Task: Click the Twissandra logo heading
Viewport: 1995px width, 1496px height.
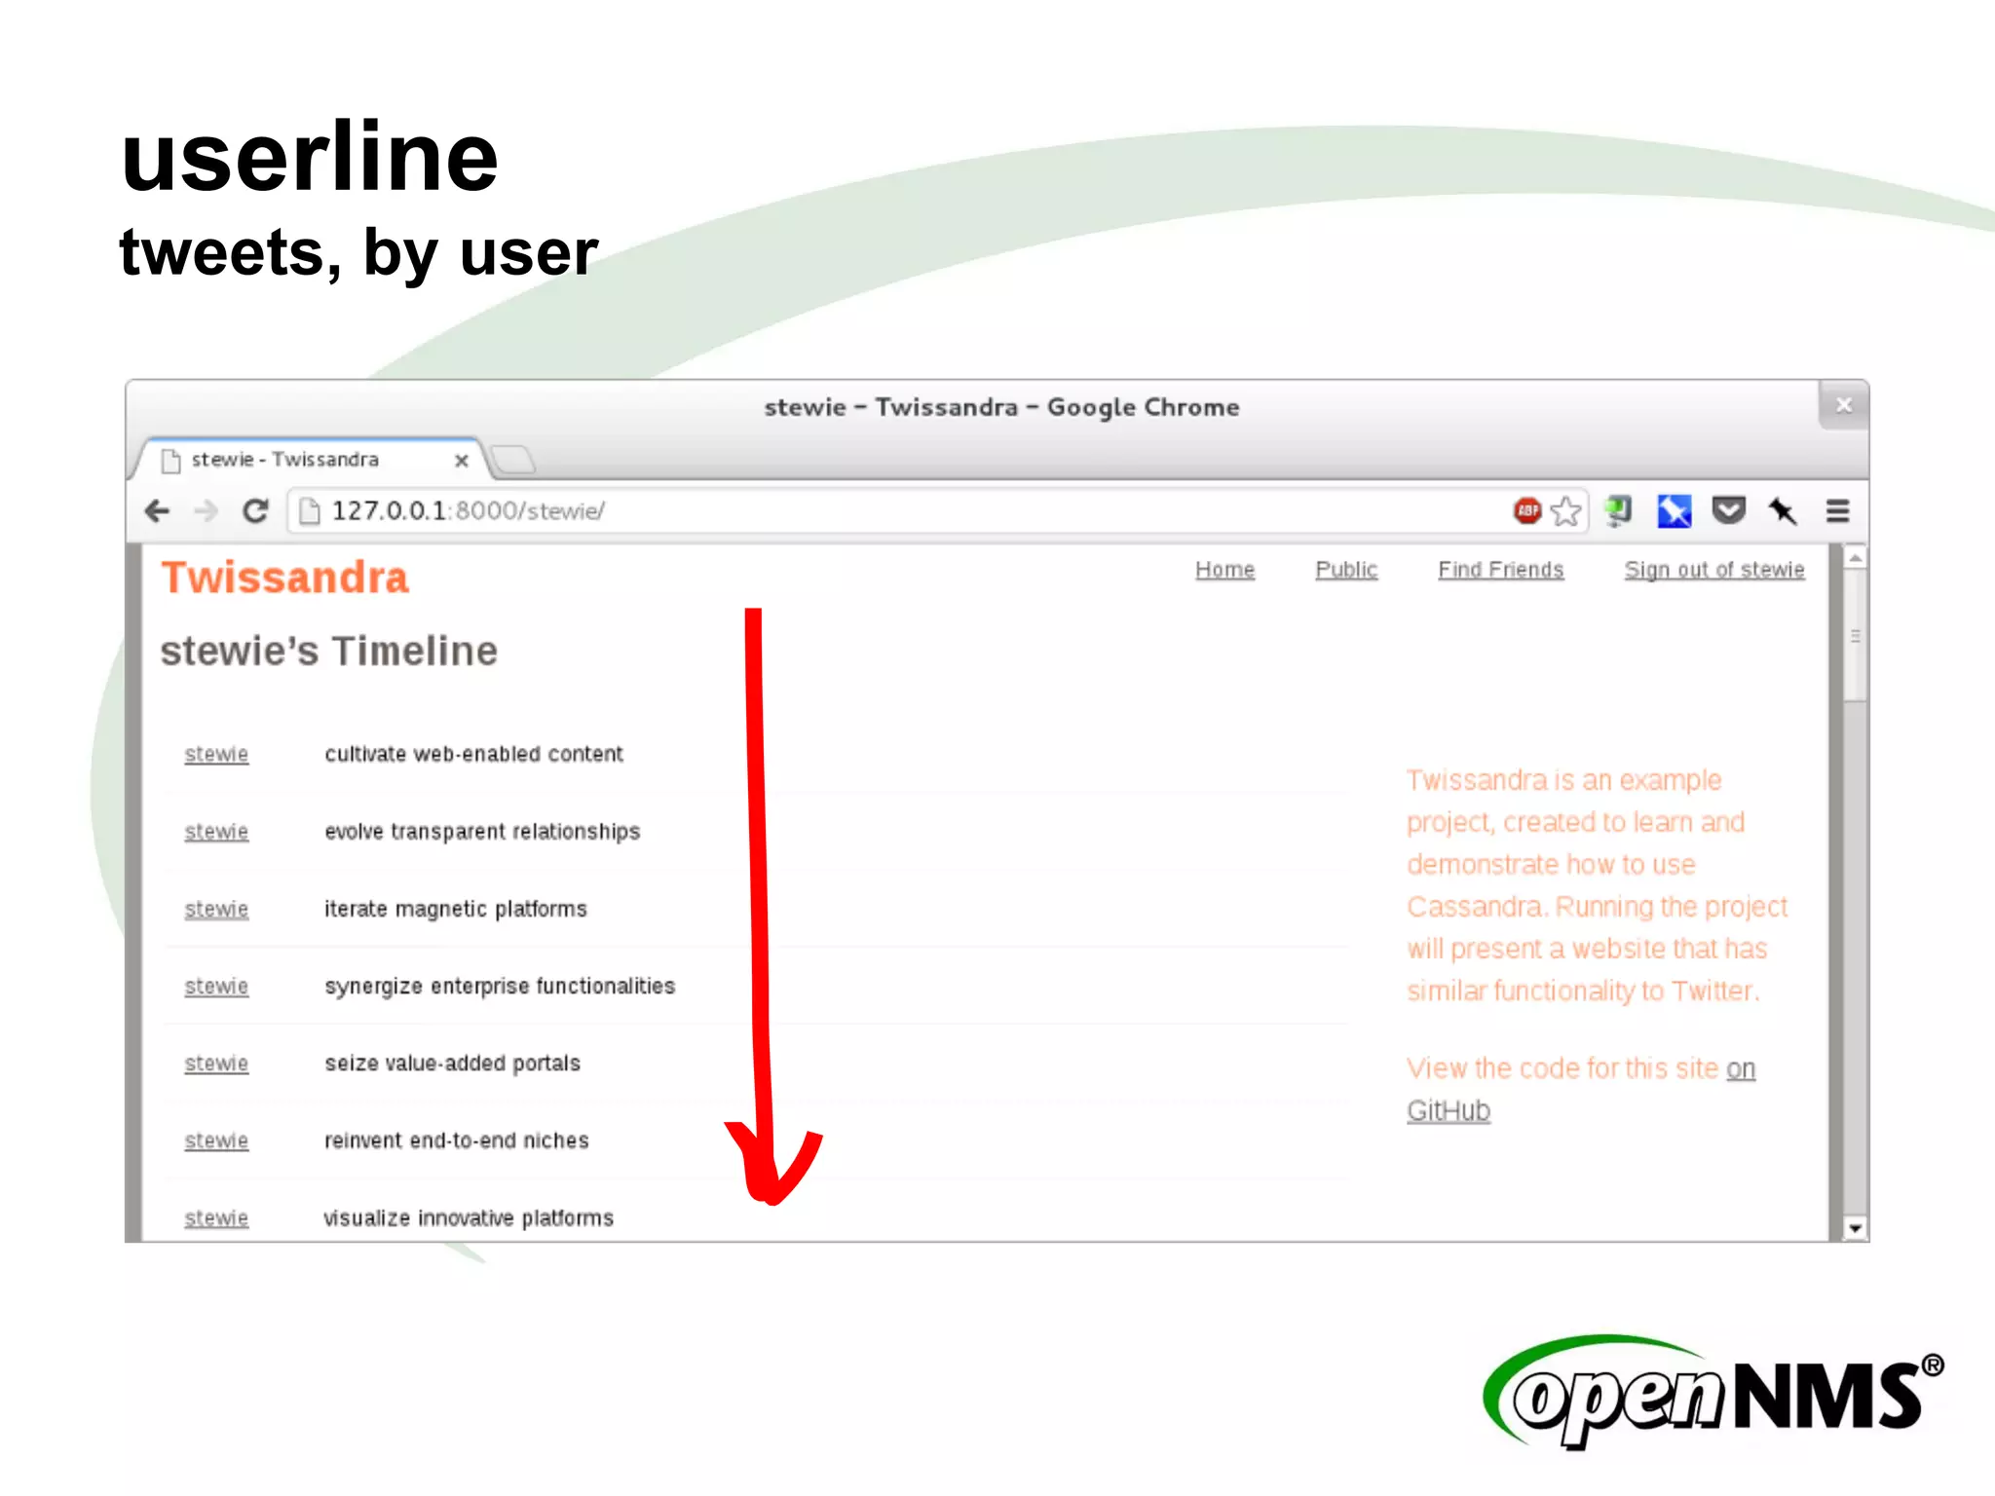Action: tap(284, 578)
